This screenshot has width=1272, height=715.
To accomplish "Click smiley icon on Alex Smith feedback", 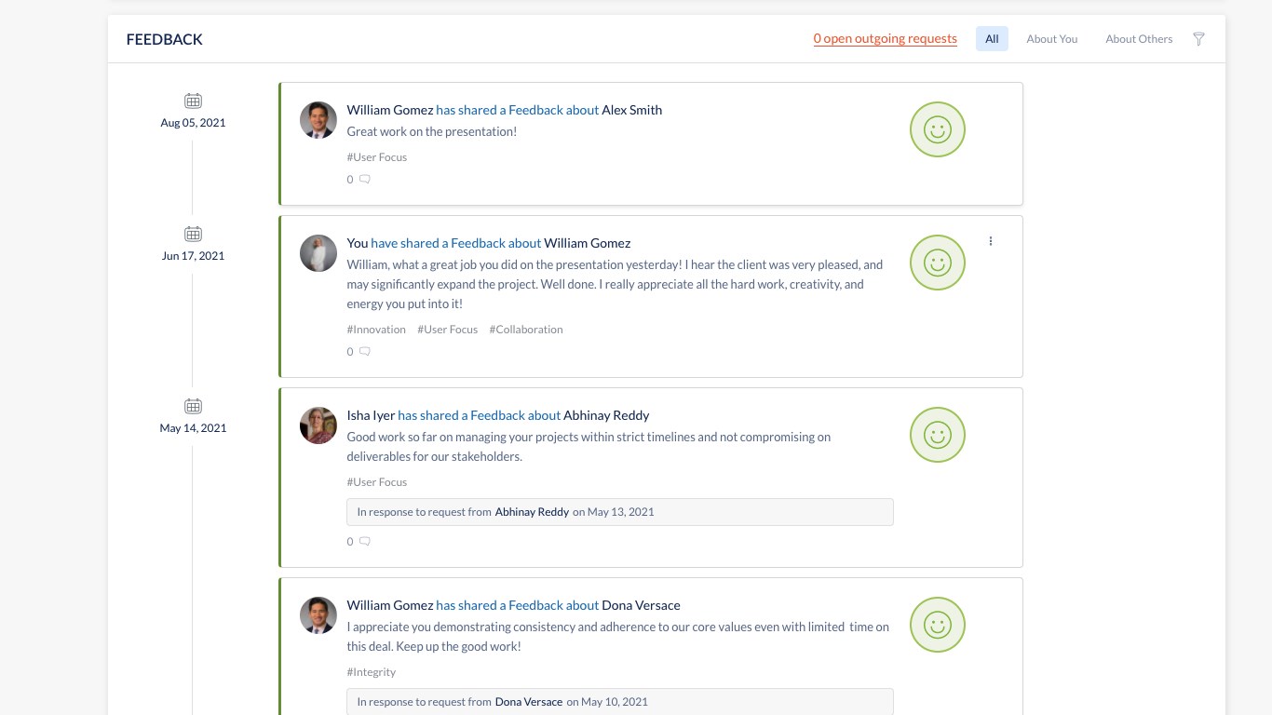I will coord(937,129).
